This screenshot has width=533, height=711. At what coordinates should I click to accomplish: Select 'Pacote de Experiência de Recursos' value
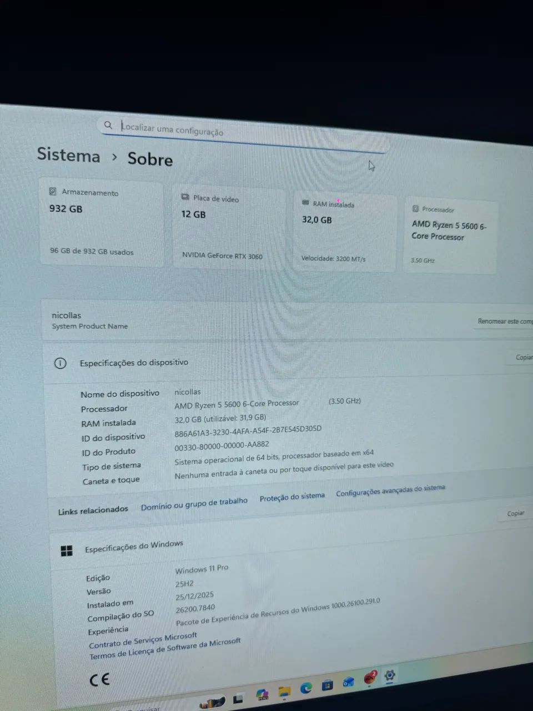278,613
